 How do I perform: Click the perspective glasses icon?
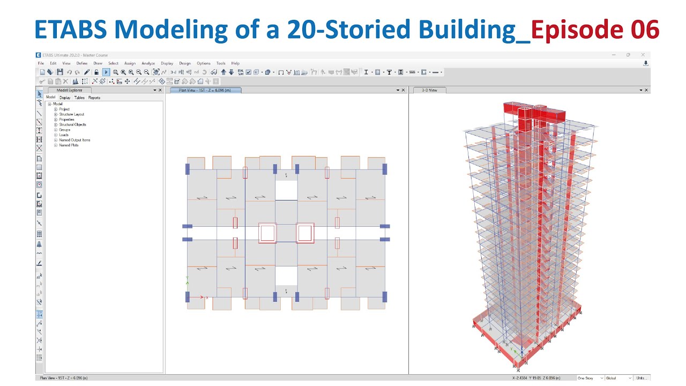pos(214,72)
